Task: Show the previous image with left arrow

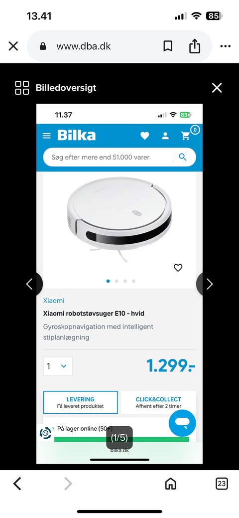Action: (x=30, y=284)
